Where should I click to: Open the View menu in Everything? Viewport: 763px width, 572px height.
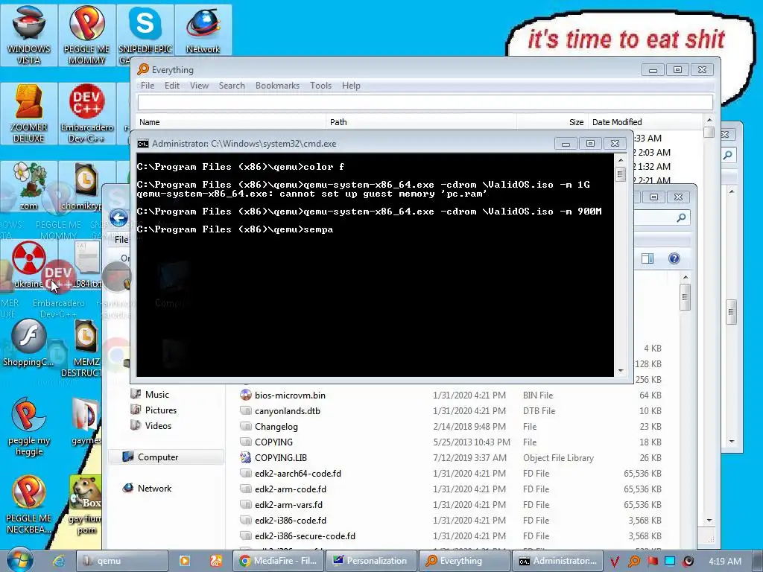coord(199,86)
